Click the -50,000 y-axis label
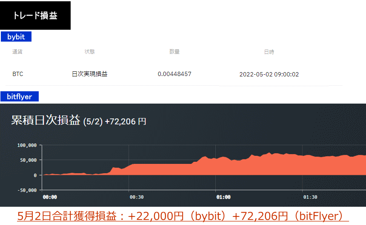The width and height of the screenshot is (366, 225). (27, 190)
